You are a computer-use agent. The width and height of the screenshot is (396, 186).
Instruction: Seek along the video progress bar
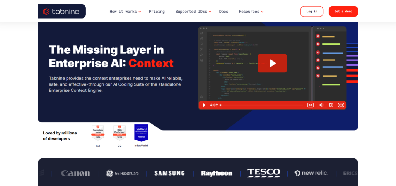point(261,105)
